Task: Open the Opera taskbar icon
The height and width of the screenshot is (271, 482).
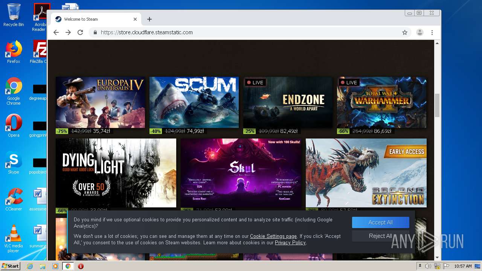Action: click(x=81, y=266)
